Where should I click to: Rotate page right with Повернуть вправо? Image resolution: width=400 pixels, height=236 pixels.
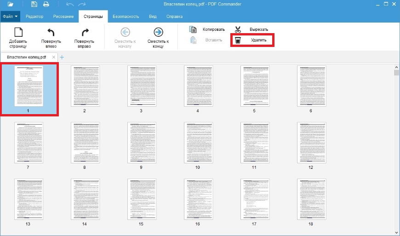point(84,38)
